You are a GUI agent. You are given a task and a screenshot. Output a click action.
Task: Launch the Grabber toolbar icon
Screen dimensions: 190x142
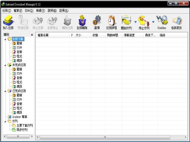tap(162, 22)
